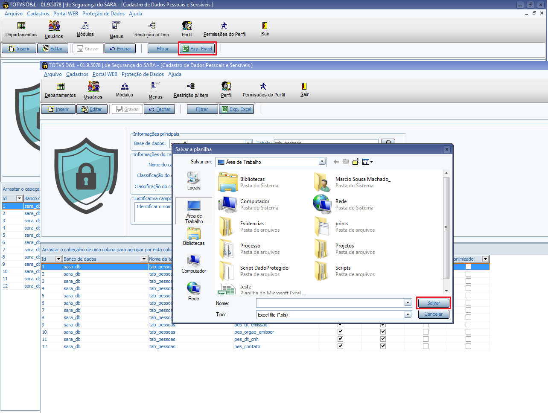Open Portal WEB menu in the background window
The image size is (548, 413).
pyautogui.click(x=66, y=14)
